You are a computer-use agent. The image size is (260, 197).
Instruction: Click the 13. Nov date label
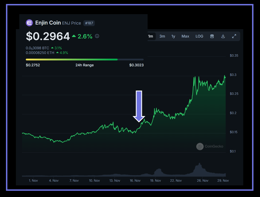115,181
